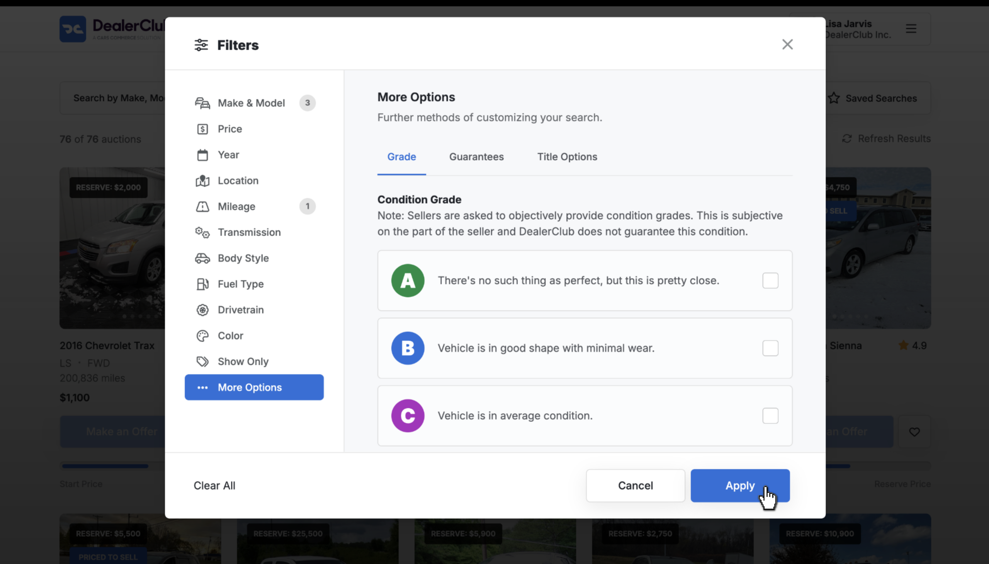
Task: Click the Year calendar icon
Action: [202, 155]
